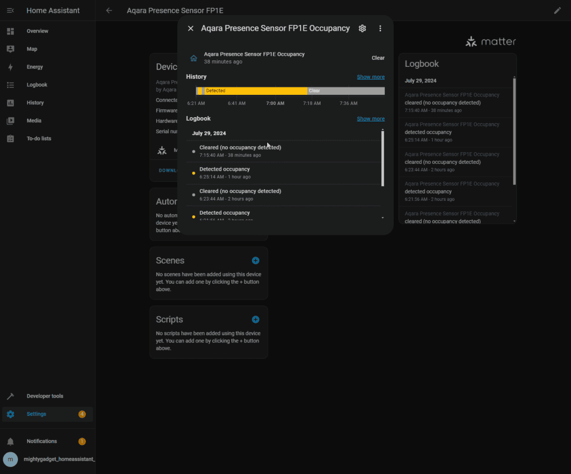Add a scene with the plus icon
Screen dimensions: 571x474
255,260
